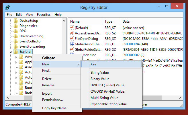Image resolution: width=188 pixels, height=115 pixels.
Task: Expand the Appl subkey node
Action: pos(16,62)
